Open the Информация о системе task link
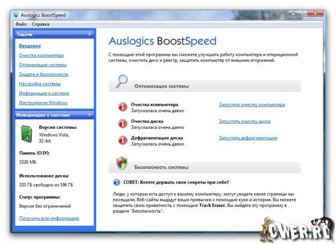Screen dimensions: 336x244 point(44,93)
